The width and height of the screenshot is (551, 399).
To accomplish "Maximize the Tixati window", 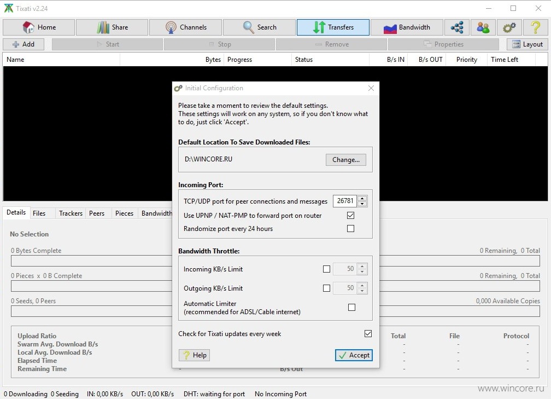I will 513,8.
